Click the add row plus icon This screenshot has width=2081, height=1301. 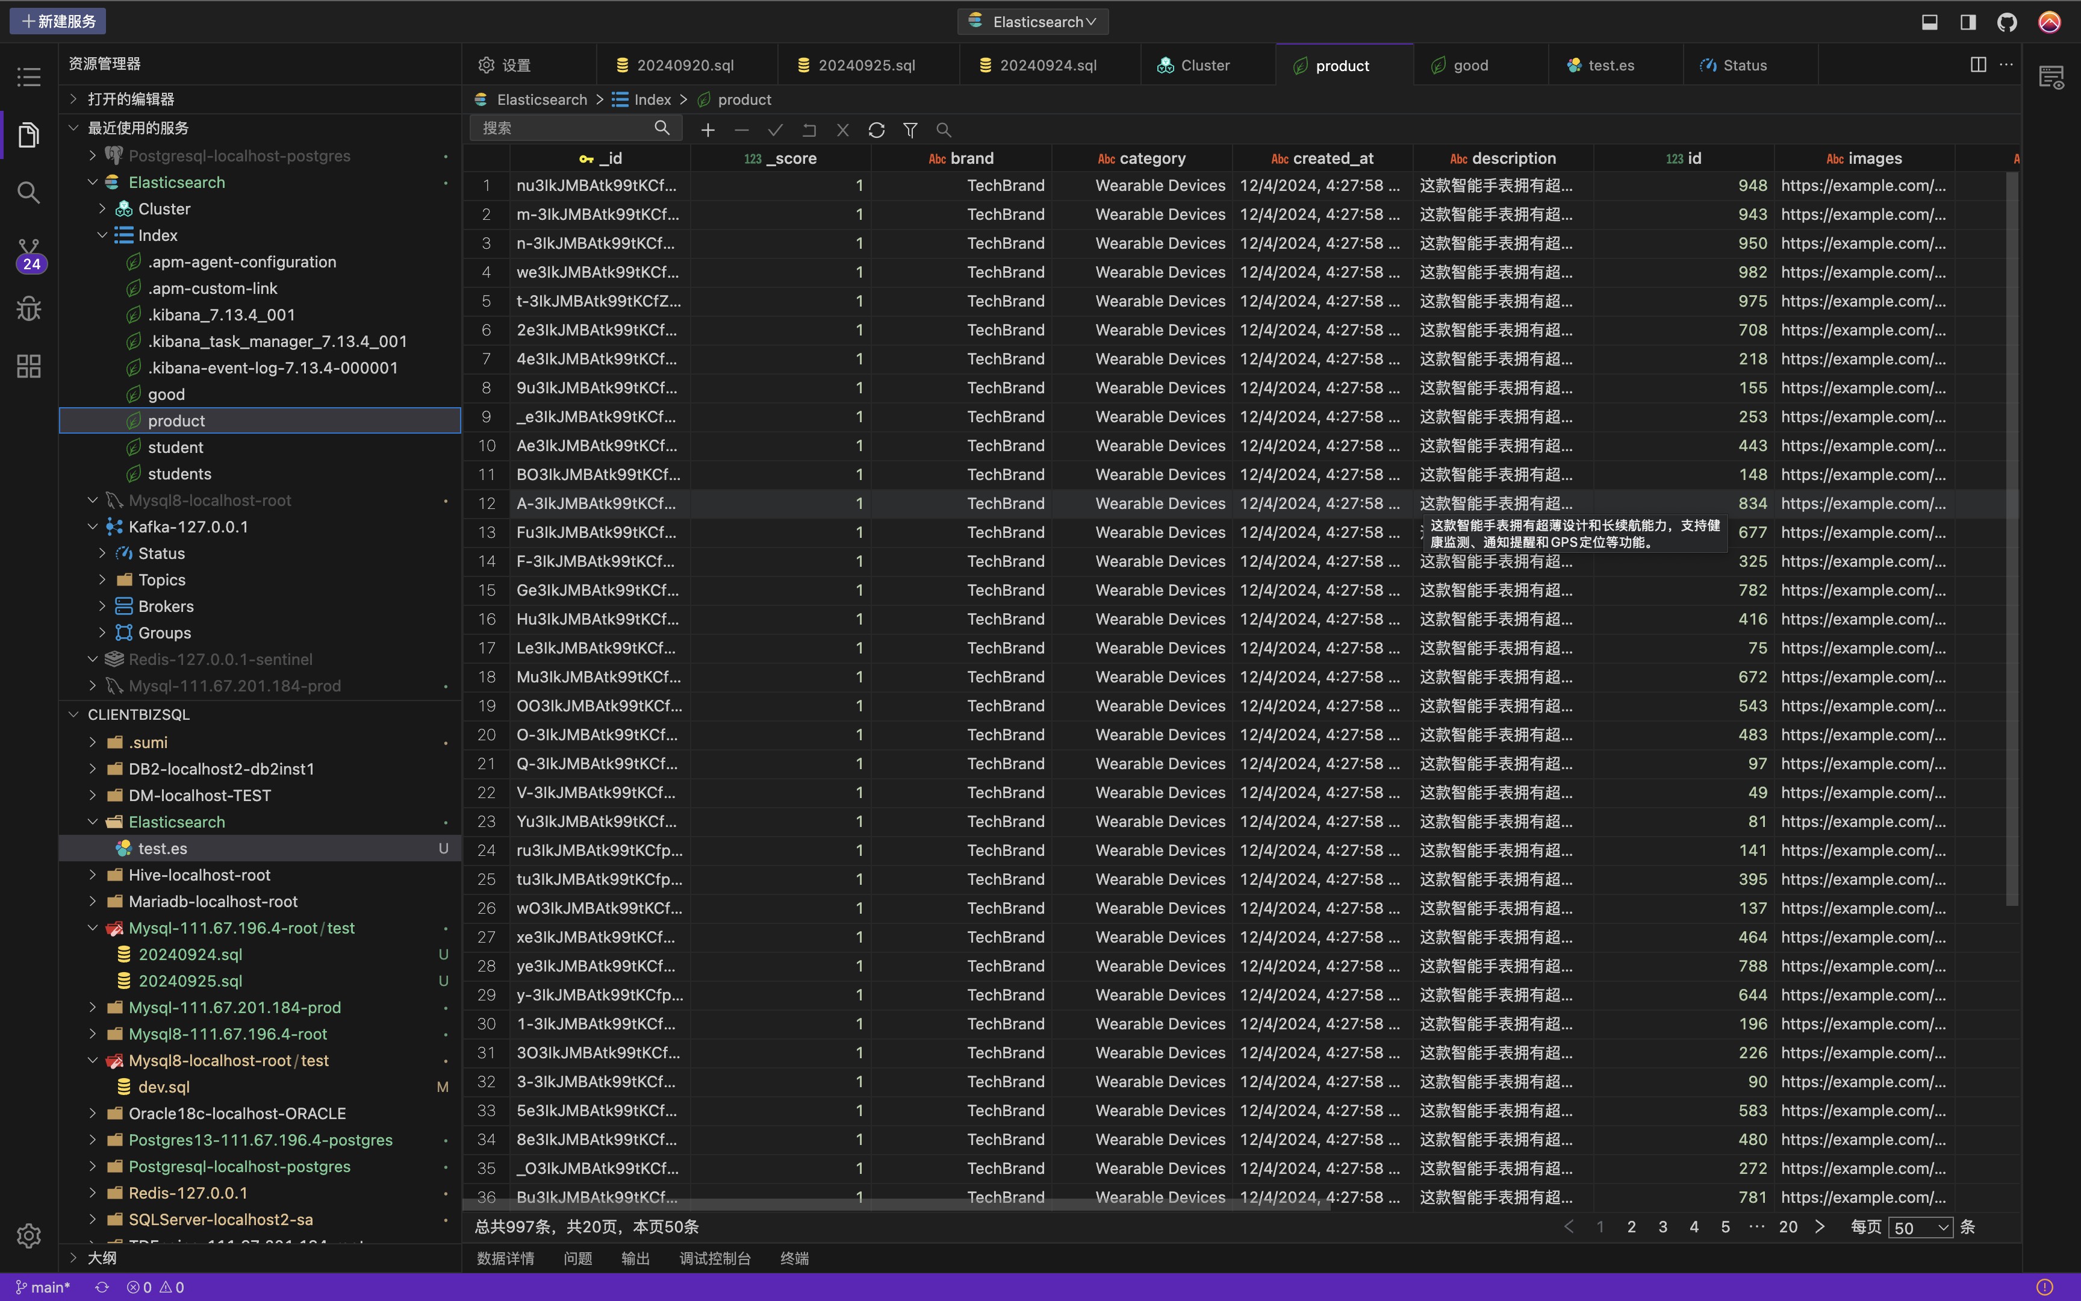point(708,130)
